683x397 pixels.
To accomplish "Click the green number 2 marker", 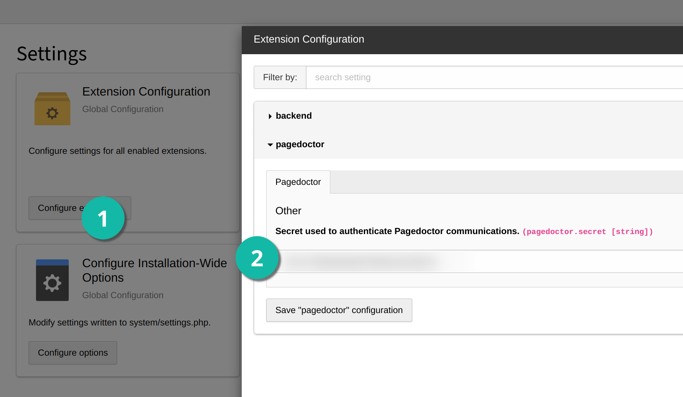I will [x=257, y=258].
